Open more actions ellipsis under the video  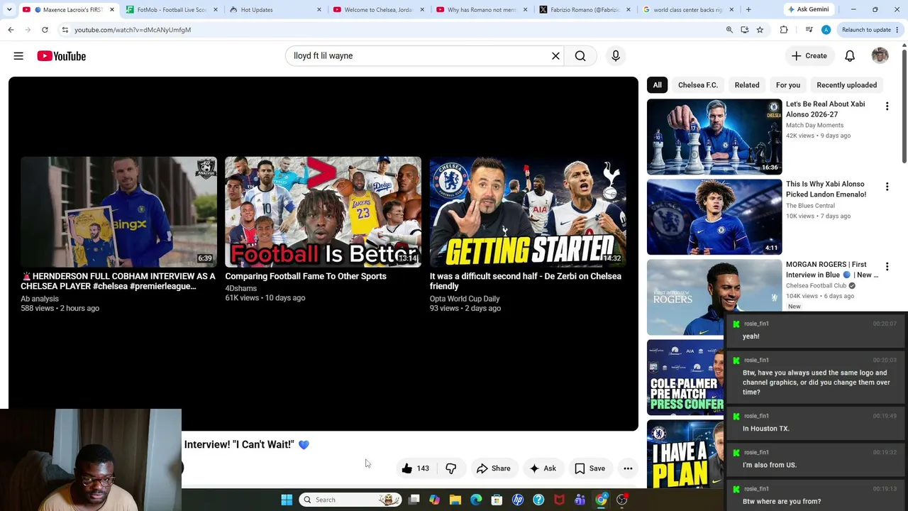628,468
